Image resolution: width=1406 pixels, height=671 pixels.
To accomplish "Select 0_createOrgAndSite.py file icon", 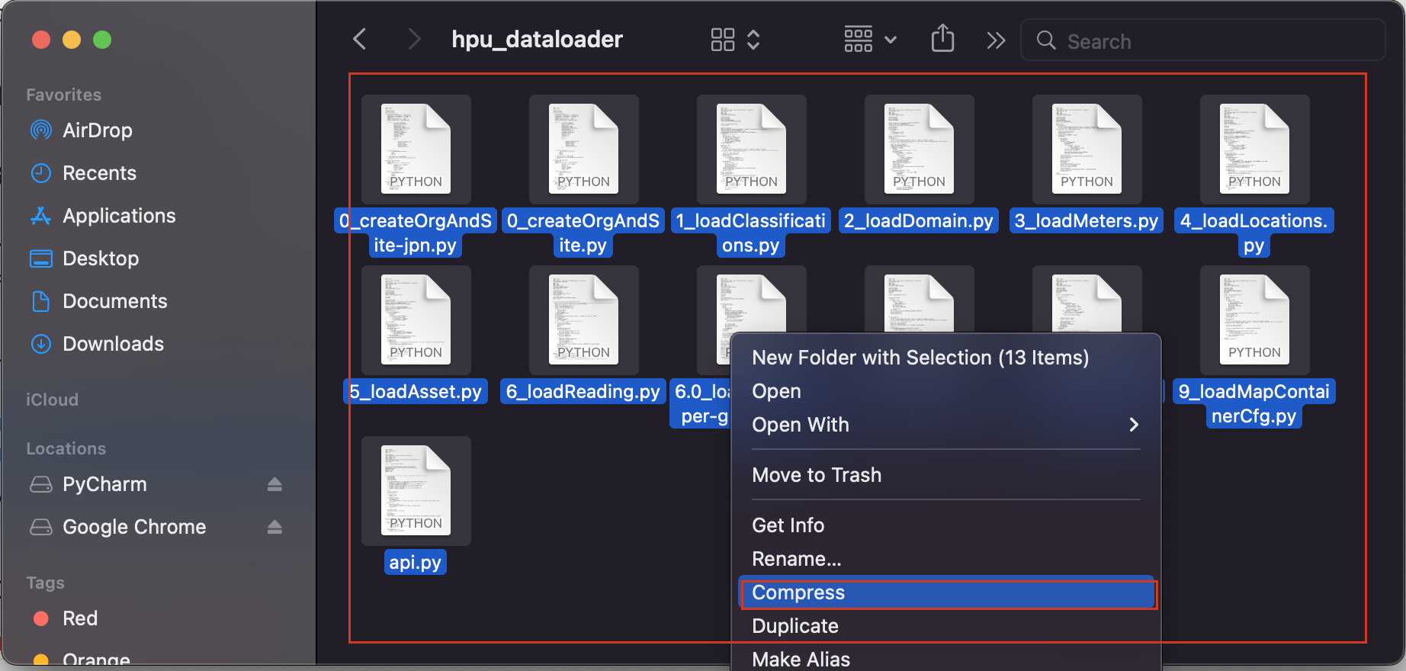I will coord(584,149).
